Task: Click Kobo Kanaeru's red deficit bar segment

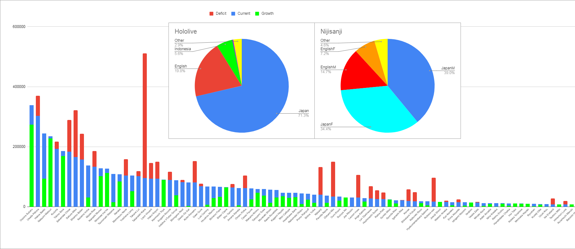Action: coord(195,172)
